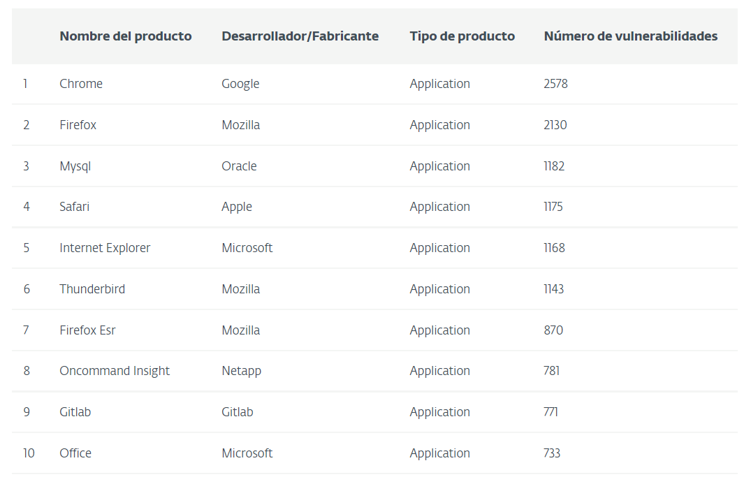Select vulnerability count 2578

pos(555,84)
